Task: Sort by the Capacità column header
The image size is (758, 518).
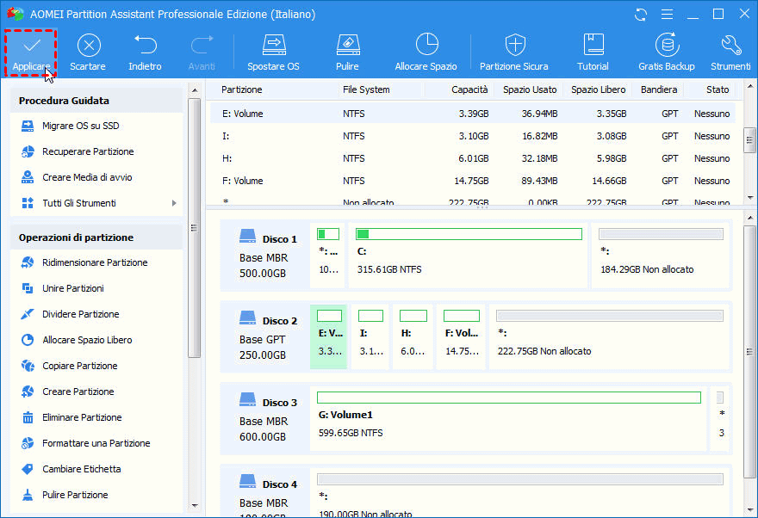Action: (x=469, y=89)
